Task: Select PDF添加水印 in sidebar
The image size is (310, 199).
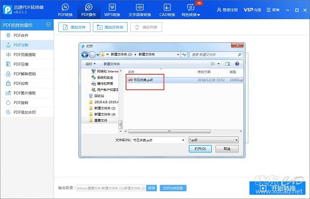Action: 27,112
